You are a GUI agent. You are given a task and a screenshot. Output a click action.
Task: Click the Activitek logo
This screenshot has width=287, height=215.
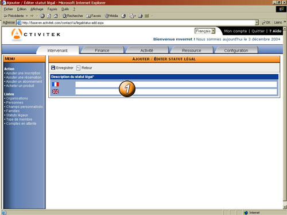[x=36, y=34]
